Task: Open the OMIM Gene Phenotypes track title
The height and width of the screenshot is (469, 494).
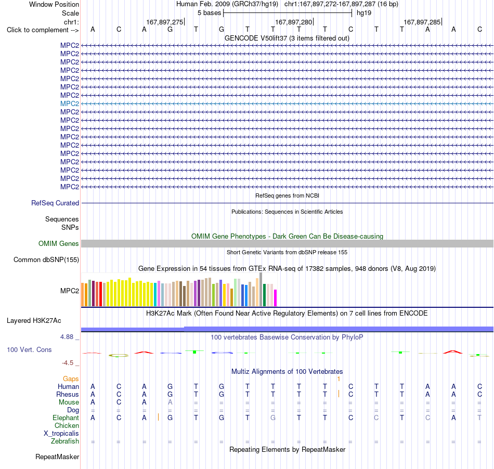Action: 287,236
